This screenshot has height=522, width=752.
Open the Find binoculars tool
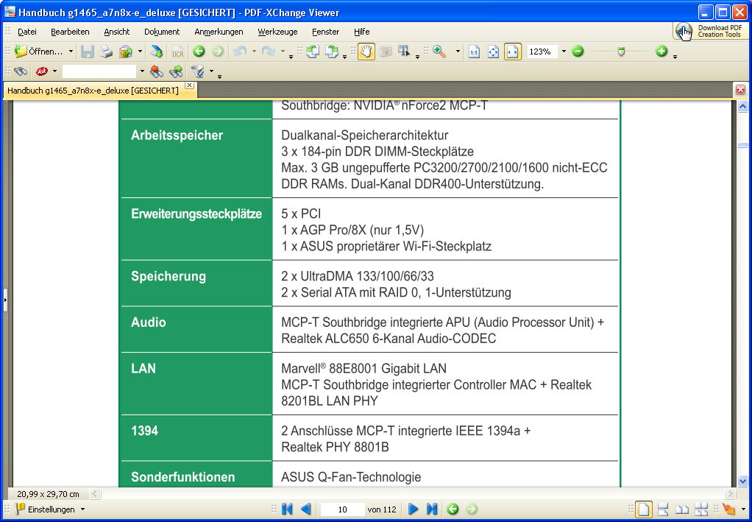pos(21,72)
